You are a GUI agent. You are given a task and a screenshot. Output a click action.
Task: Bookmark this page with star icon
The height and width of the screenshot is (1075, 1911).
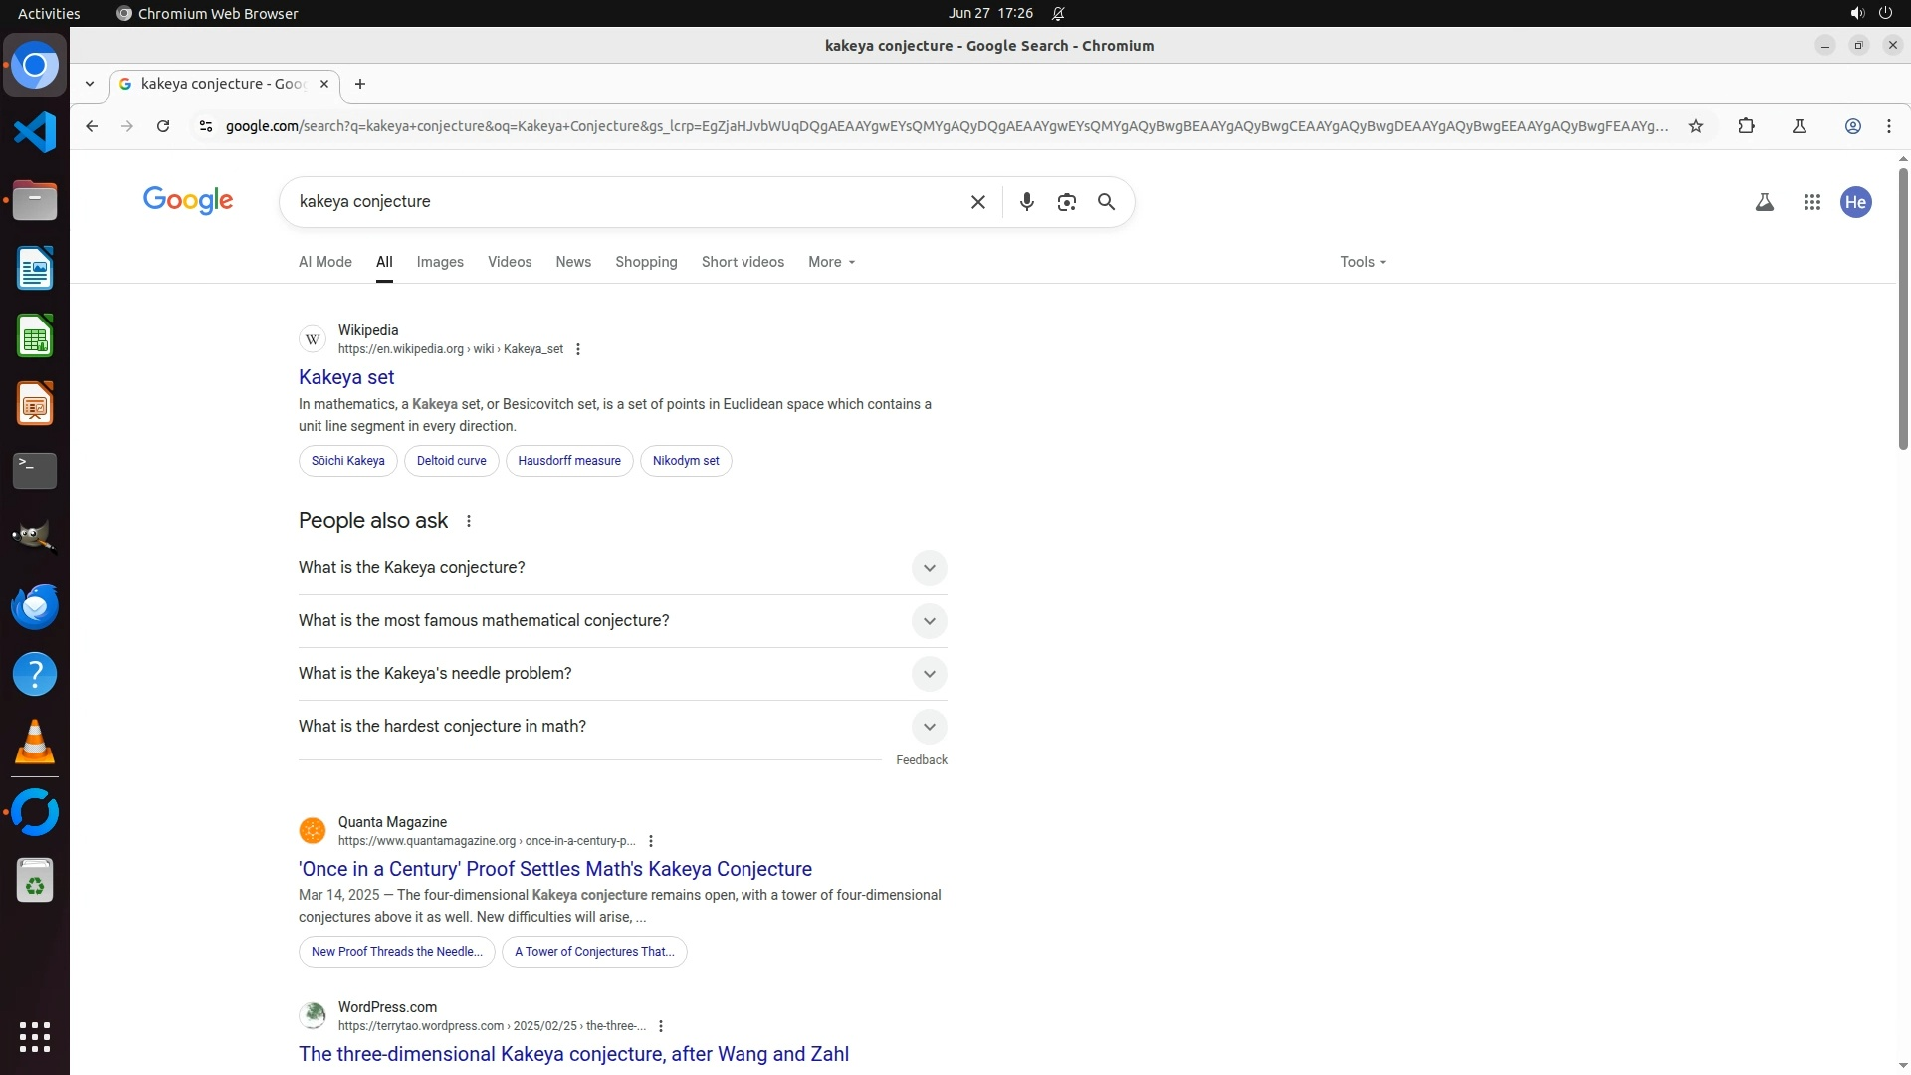(1696, 126)
